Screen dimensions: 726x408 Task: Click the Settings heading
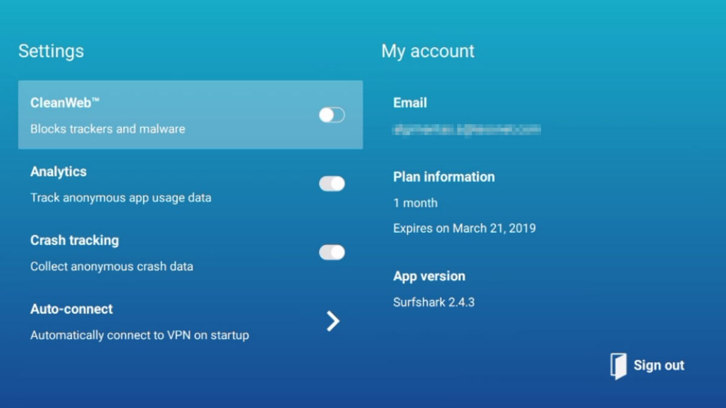coord(51,51)
